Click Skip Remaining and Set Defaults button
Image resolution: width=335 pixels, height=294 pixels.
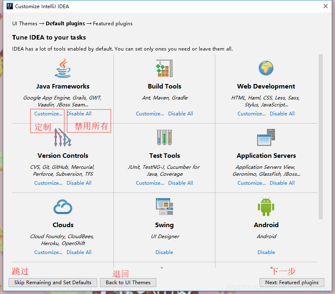click(53, 283)
